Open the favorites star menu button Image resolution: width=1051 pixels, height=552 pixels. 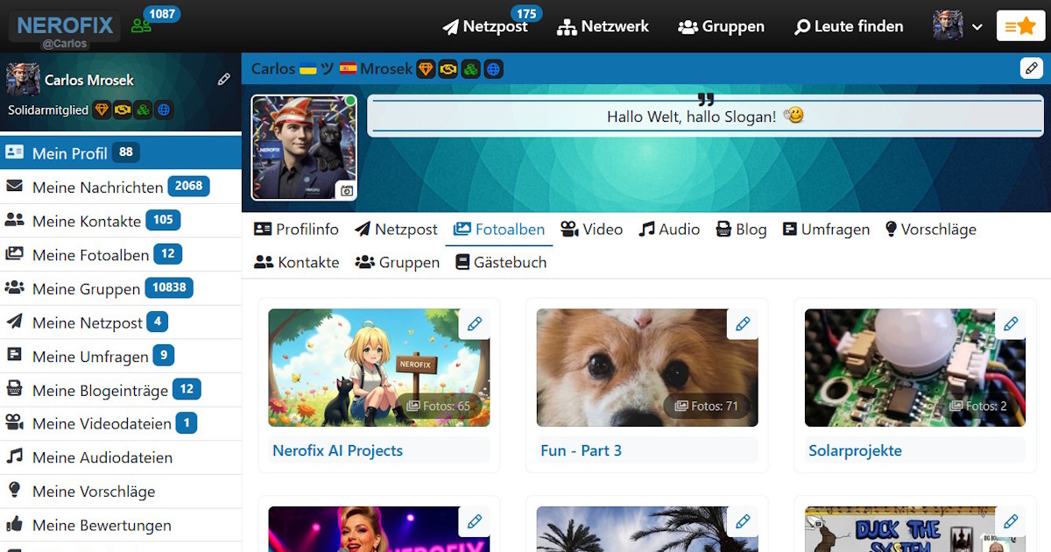(1020, 26)
